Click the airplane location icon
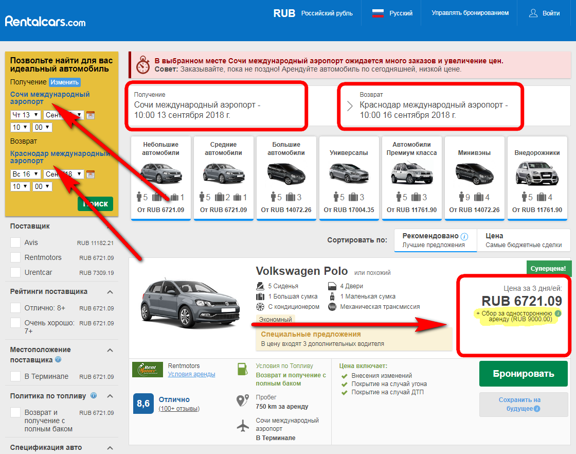The height and width of the screenshot is (454, 576). point(243,426)
